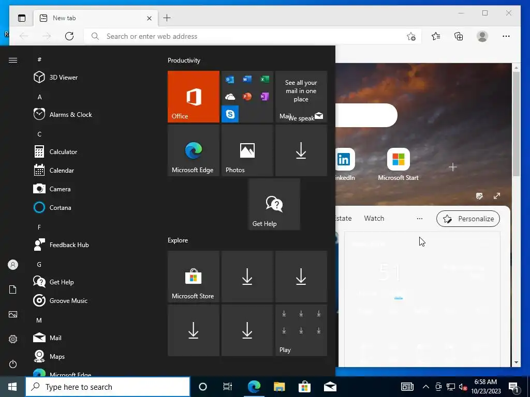Screen dimensions: 530x397
Task: Click the Excel icon in the Office tile group
Action: pyautogui.click(x=264, y=79)
